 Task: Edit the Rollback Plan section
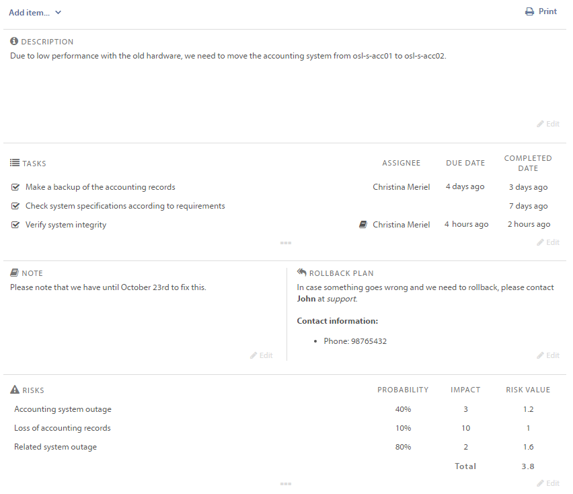[x=548, y=355]
